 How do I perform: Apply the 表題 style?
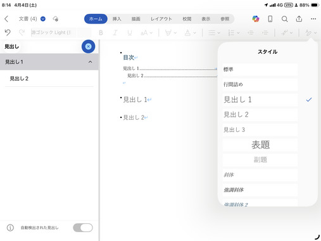260,145
